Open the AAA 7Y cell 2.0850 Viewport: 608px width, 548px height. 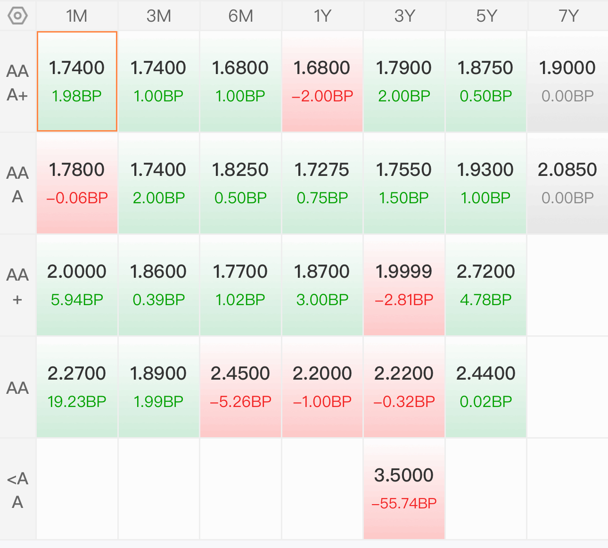[568, 183]
